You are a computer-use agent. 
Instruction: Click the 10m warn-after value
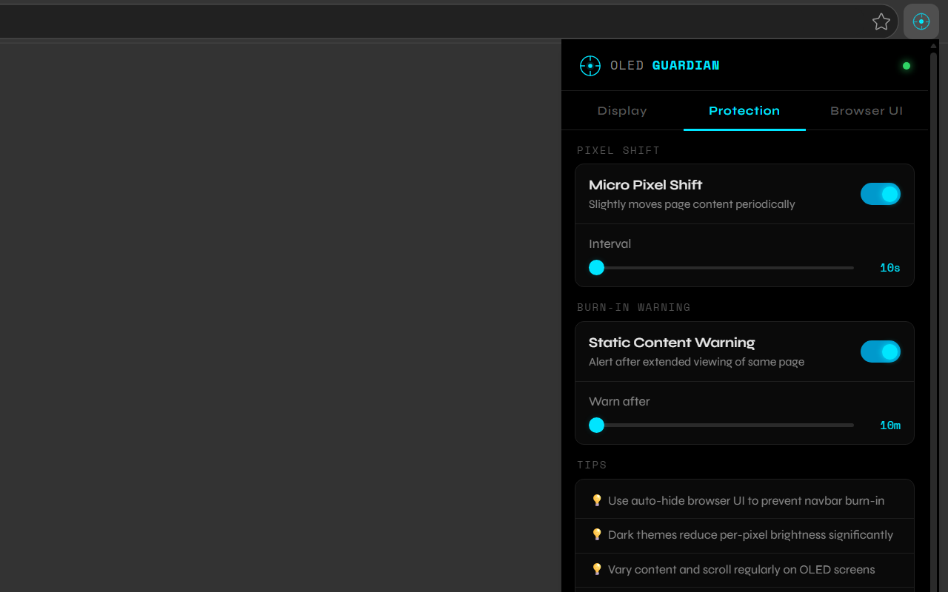(889, 425)
